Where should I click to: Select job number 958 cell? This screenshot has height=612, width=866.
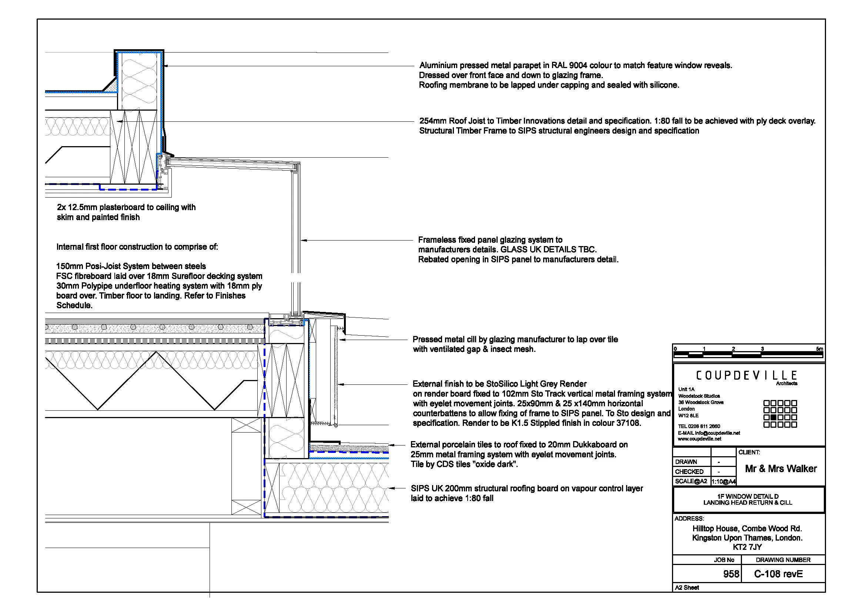point(731,574)
